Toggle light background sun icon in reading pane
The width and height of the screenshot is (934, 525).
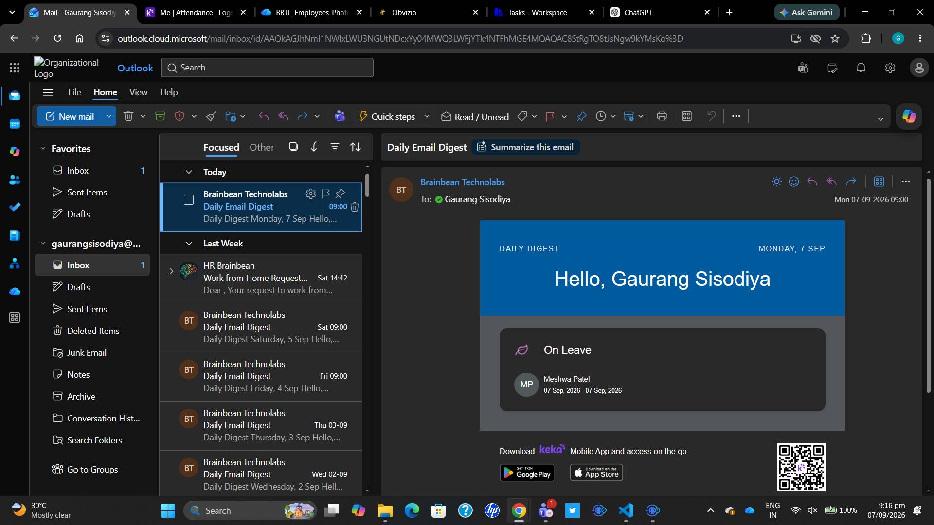click(x=777, y=182)
